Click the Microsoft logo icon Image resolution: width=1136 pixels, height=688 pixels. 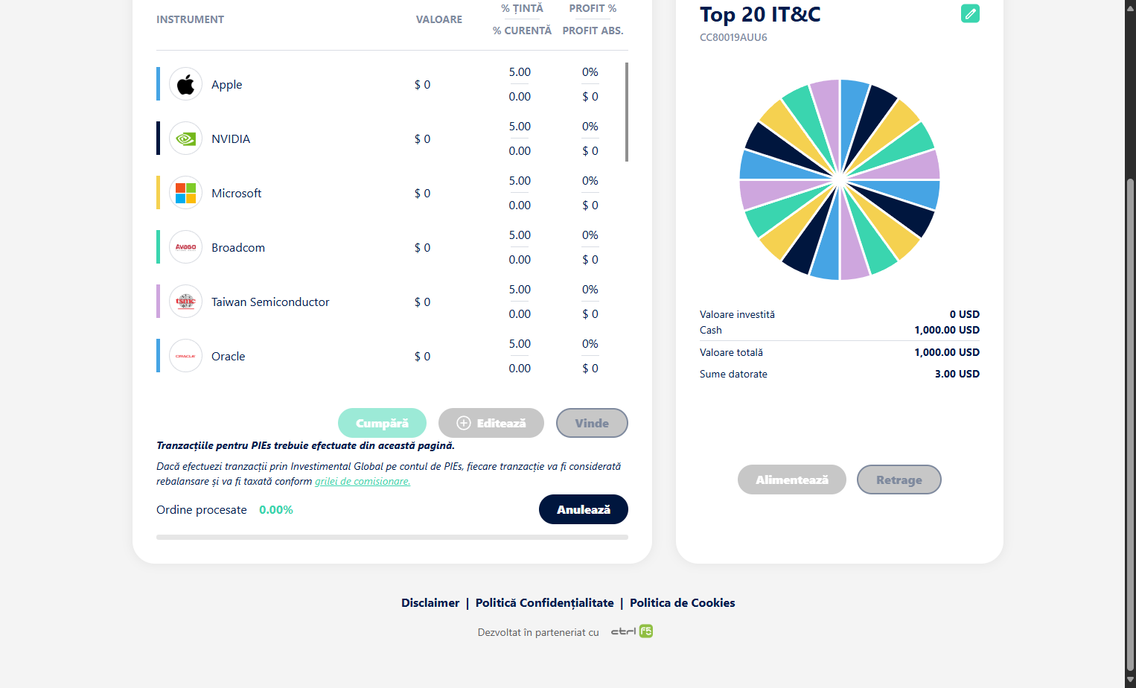[185, 193]
